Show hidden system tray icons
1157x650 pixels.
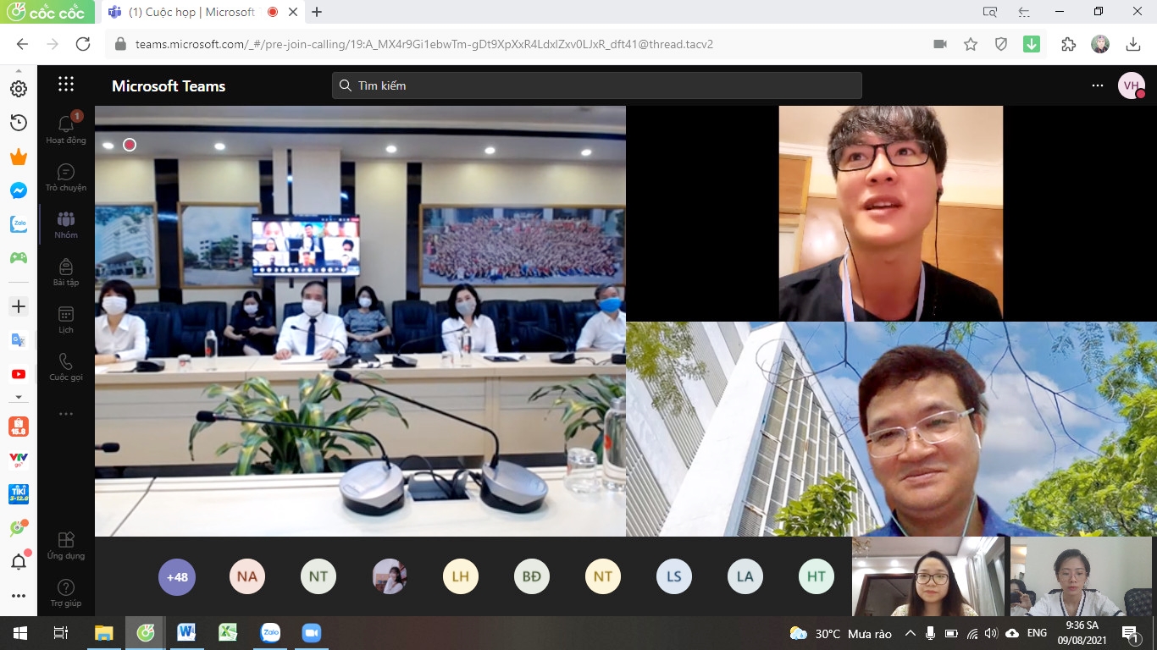pyautogui.click(x=910, y=633)
